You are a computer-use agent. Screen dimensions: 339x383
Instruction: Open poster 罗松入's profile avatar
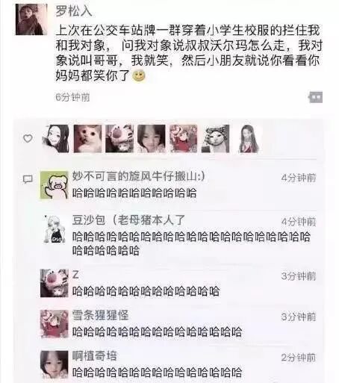31,19
